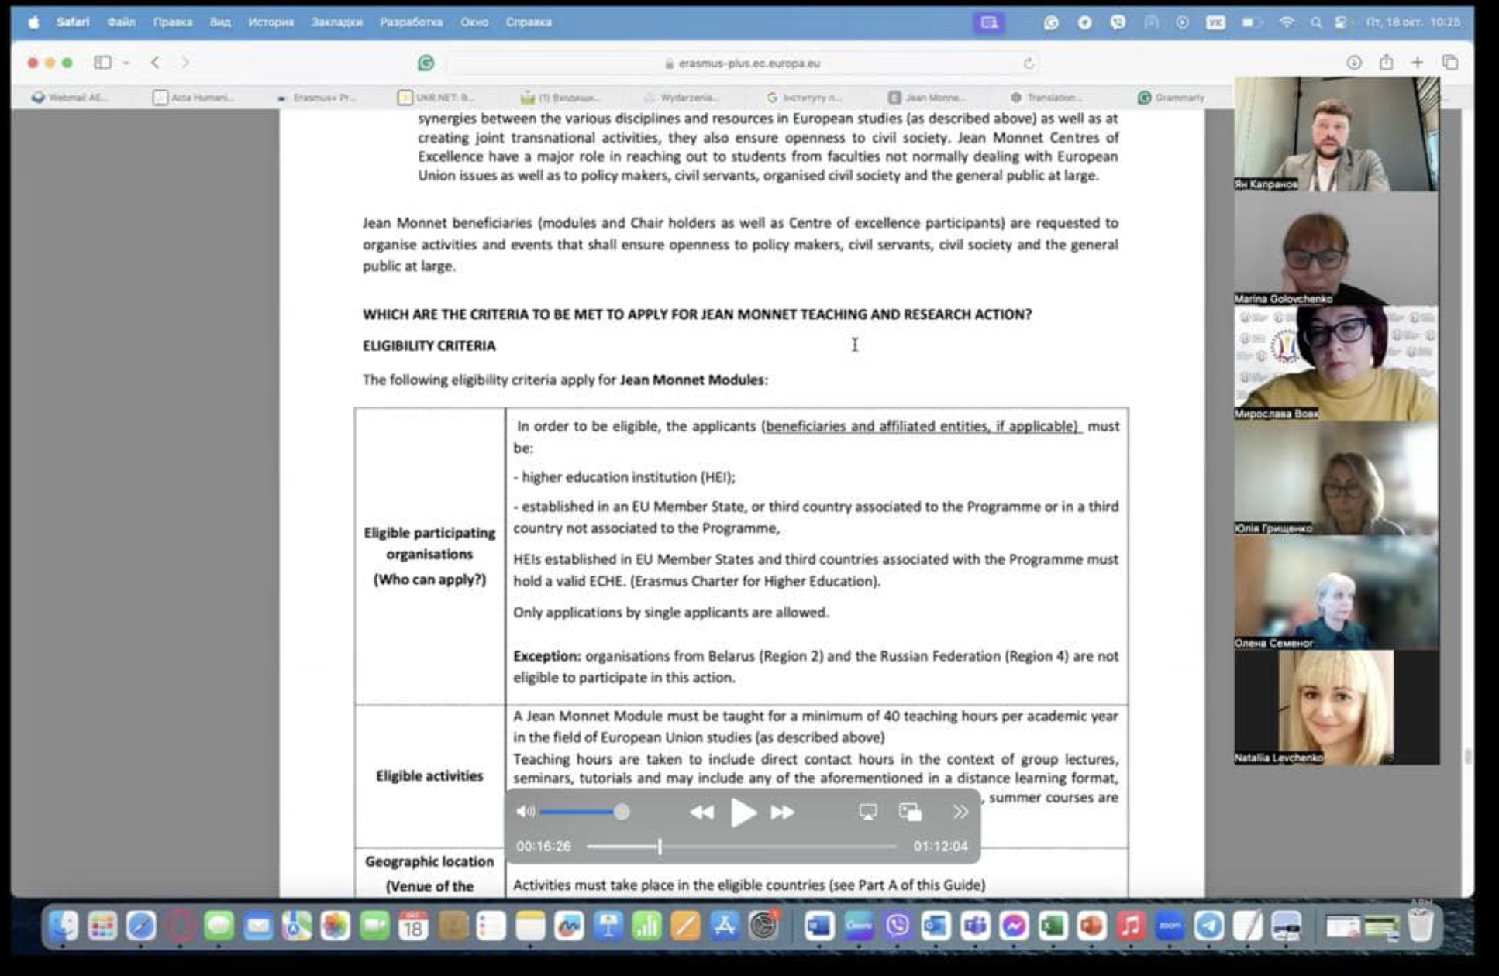
Task: Open Photos app from the dock
Action: 335,926
